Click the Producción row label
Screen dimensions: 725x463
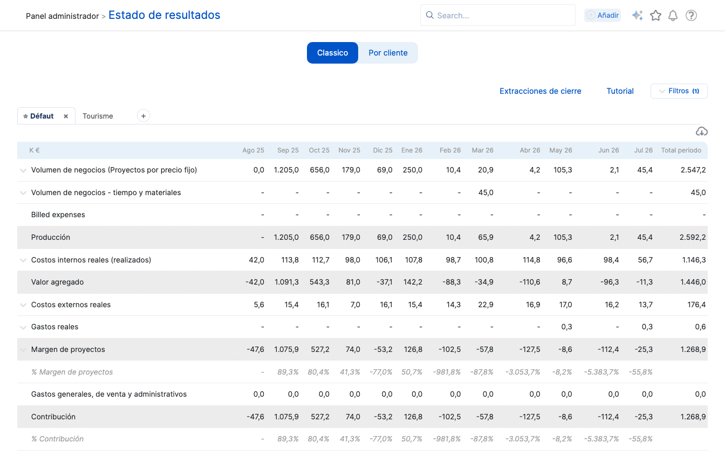[51, 237]
